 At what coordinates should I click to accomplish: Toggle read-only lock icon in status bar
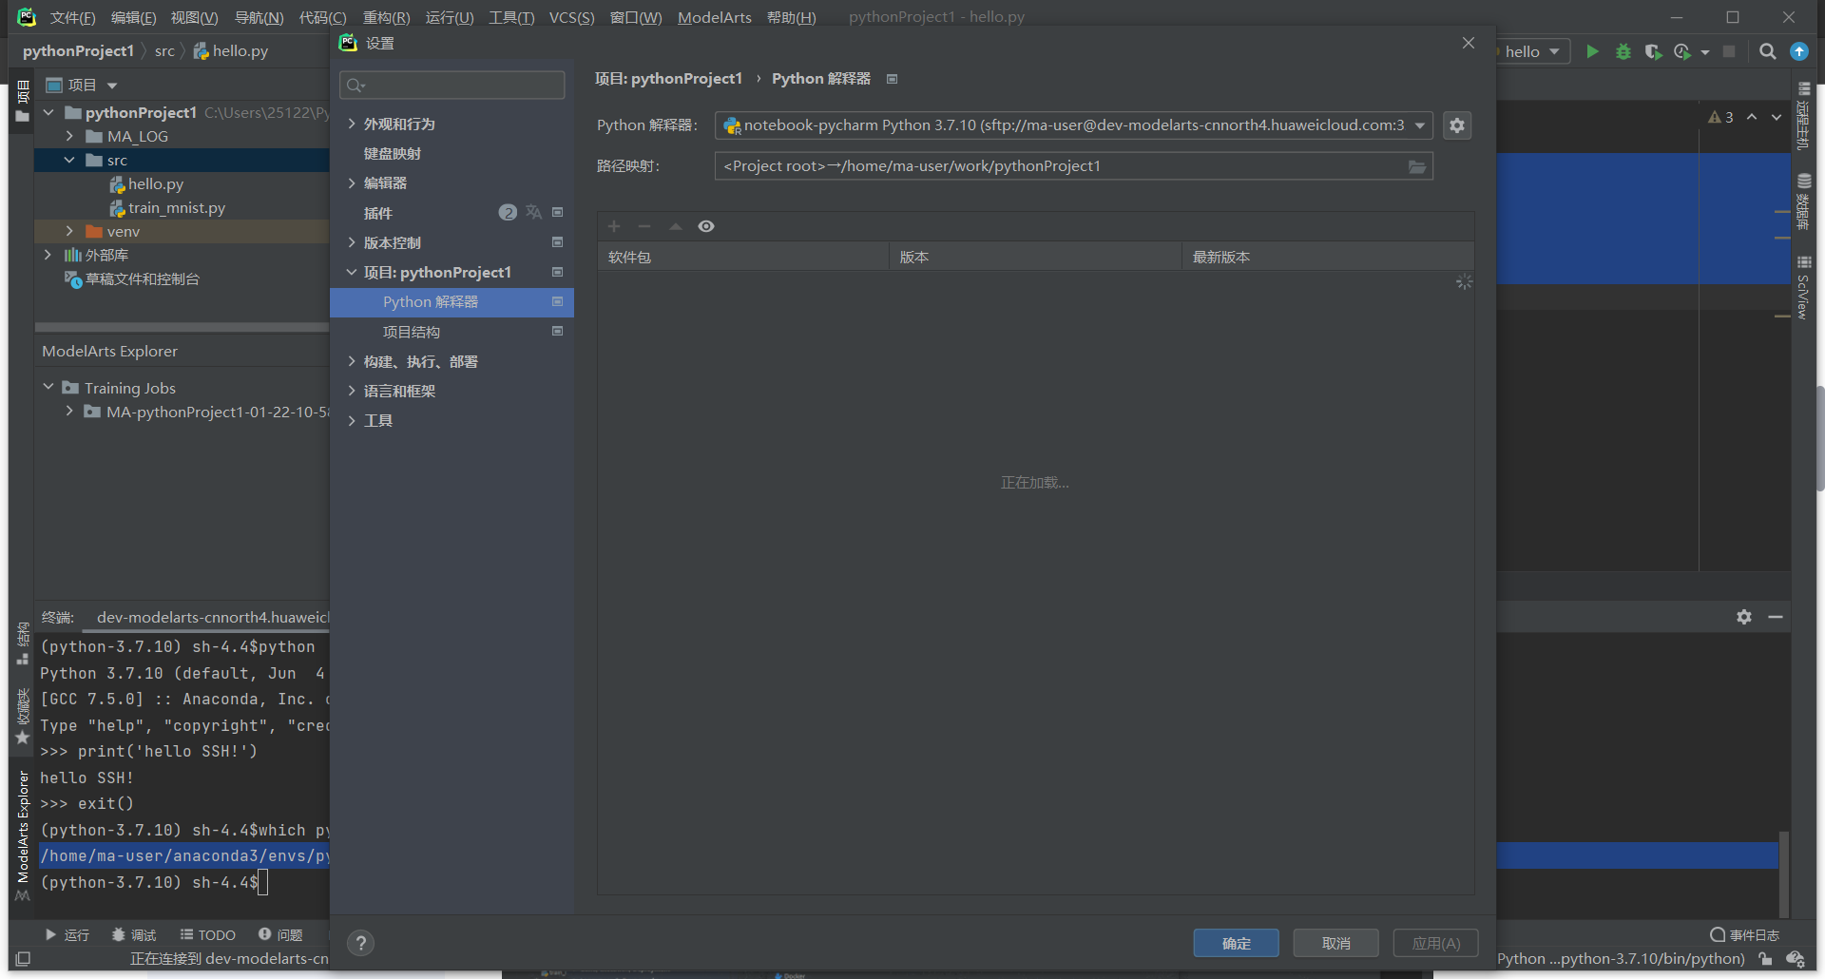[x=1765, y=959]
